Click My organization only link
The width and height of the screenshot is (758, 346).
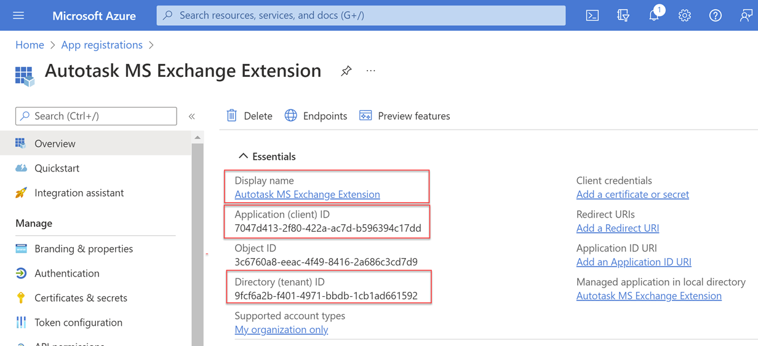(x=281, y=329)
